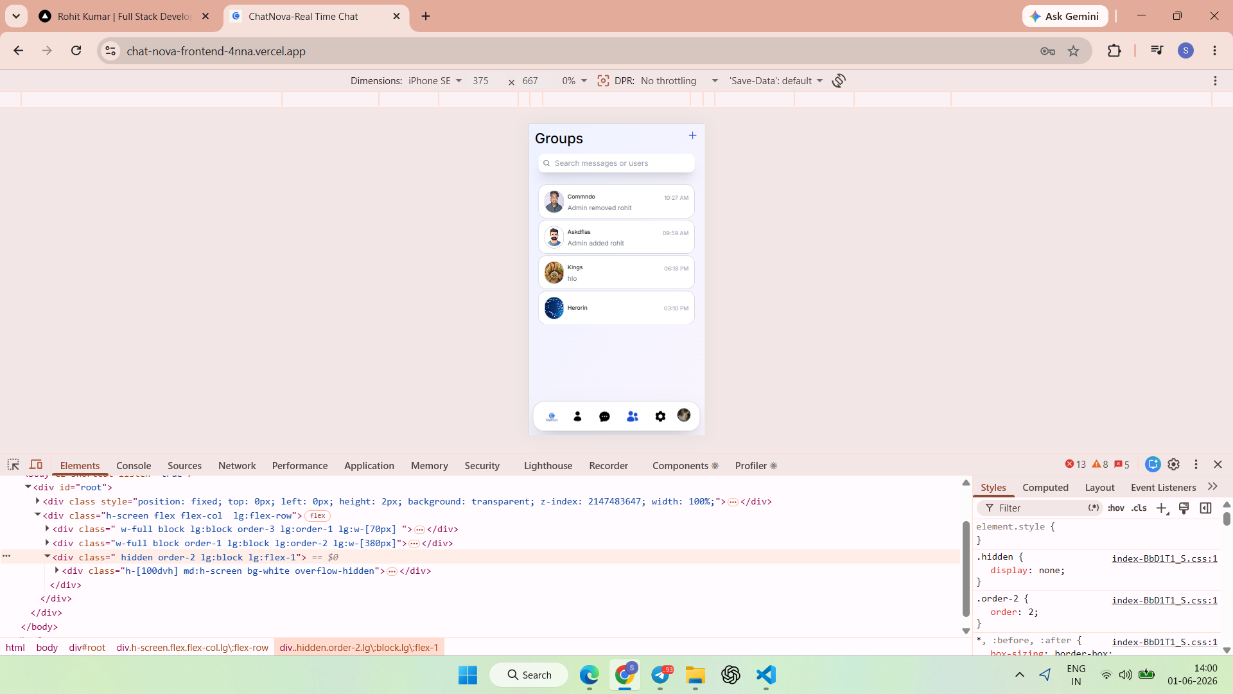1233x694 pixels.
Task: Open Visual Studio Code from the taskbar
Action: tap(765, 675)
